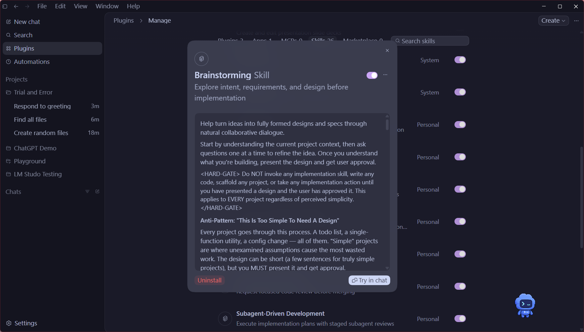Screen dimensions: 584x332
Task: Click the Plugins breadcrumb link
Action: pyautogui.click(x=124, y=21)
